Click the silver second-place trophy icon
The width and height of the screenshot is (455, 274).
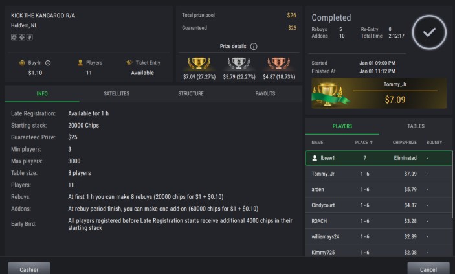[x=239, y=63]
